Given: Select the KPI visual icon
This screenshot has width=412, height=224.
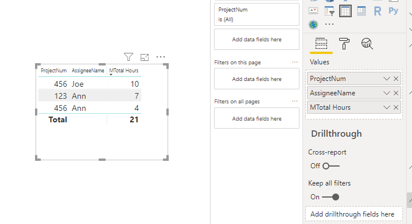Looking at the screenshot, I should click(313, 11).
